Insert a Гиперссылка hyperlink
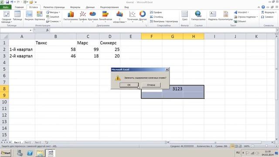This screenshot has height=157, width=279. click(198, 16)
